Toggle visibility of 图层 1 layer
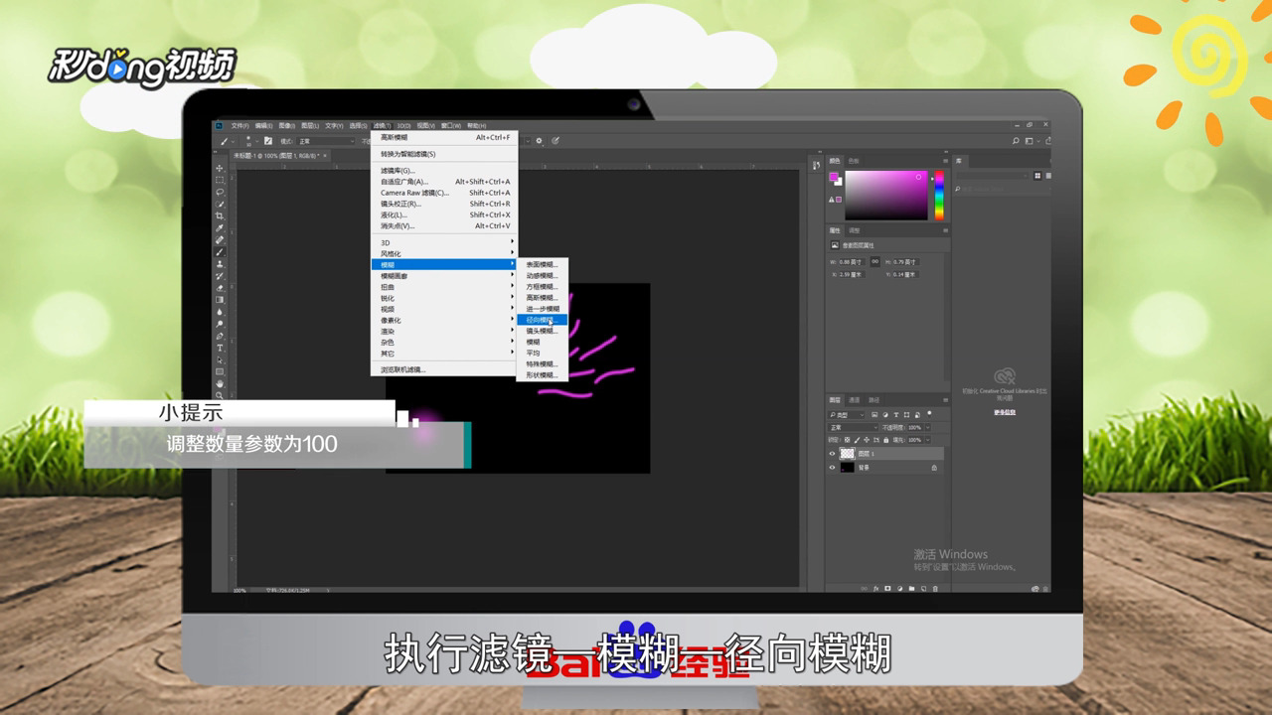The image size is (1272, 715). (832, 454)
